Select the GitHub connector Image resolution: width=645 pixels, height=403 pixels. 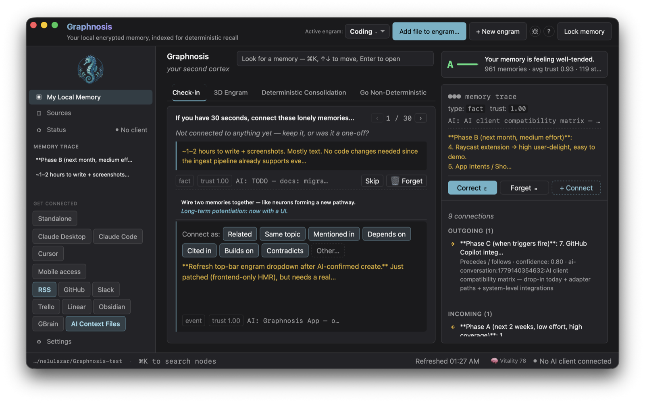coord(74,290)
